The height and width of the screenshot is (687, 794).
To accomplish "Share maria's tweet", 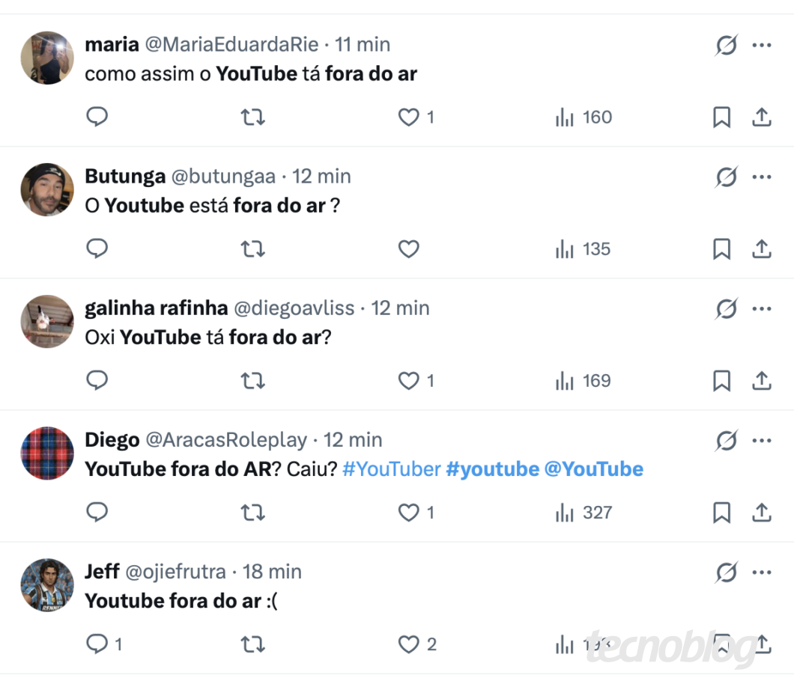I will [x=761, y=117].
